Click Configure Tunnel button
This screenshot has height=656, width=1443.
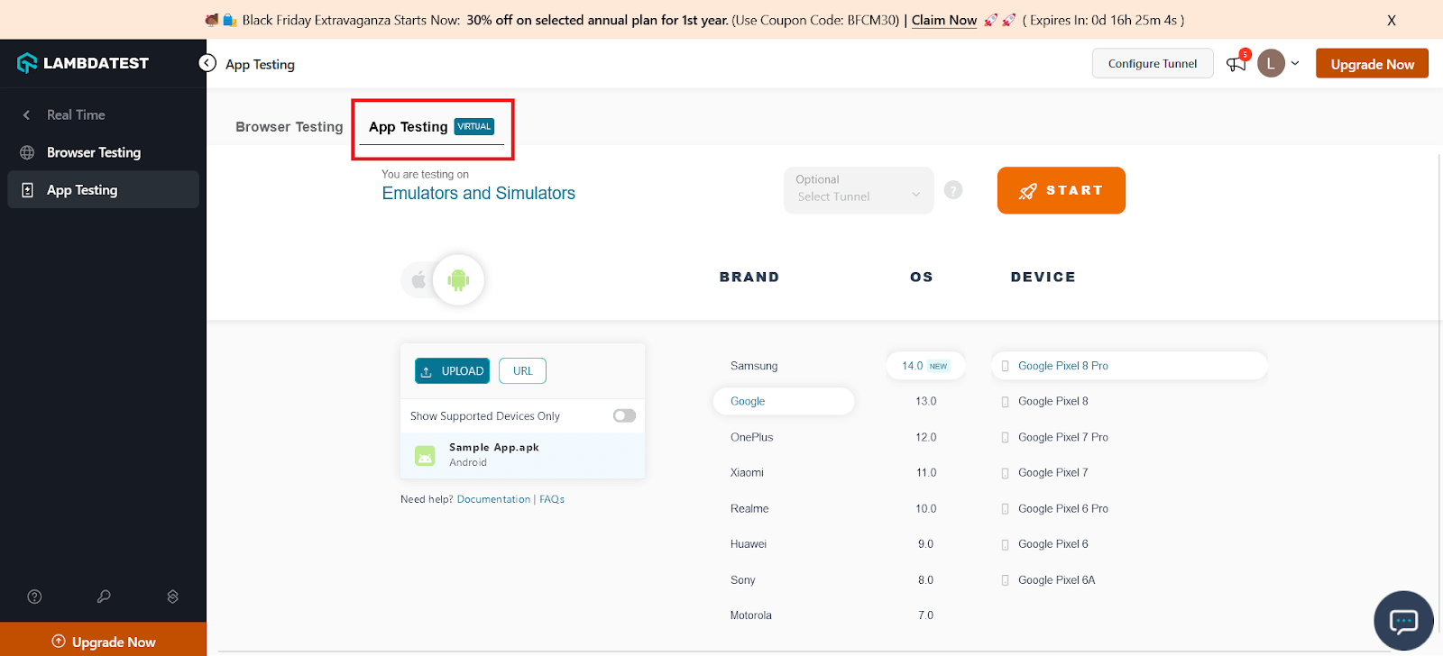[x=1153, y=64]
